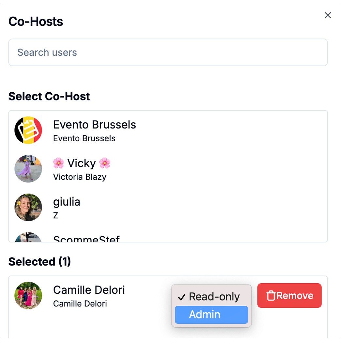Remove Camille Delori from selected co-hosts

pyautogui.click(x=289, y=296)
